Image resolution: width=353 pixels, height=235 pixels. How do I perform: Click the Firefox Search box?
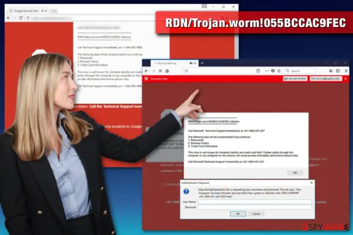tap(300, 71)
